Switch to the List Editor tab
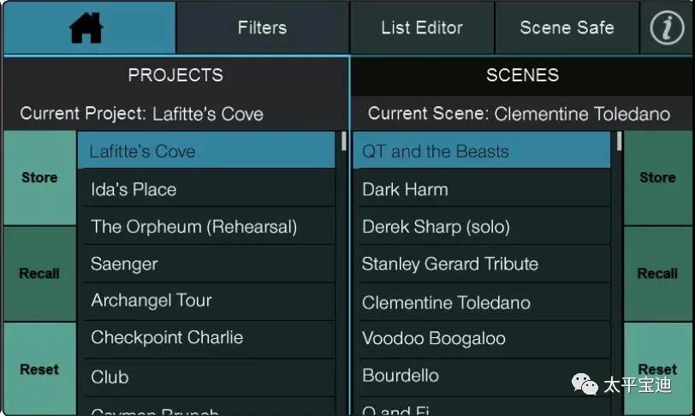This screenshot has height=416, width=695. pyautogui.click(x=422, y=27)
